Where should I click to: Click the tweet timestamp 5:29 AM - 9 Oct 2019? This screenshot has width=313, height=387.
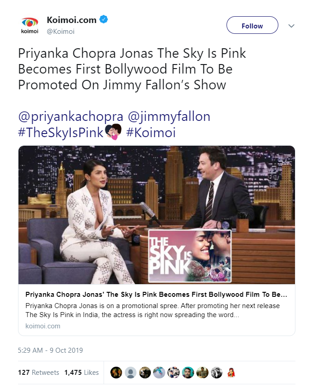coord(50,350)
